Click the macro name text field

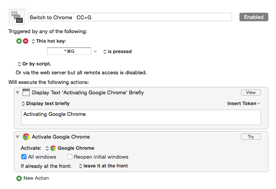click(130, 17)
